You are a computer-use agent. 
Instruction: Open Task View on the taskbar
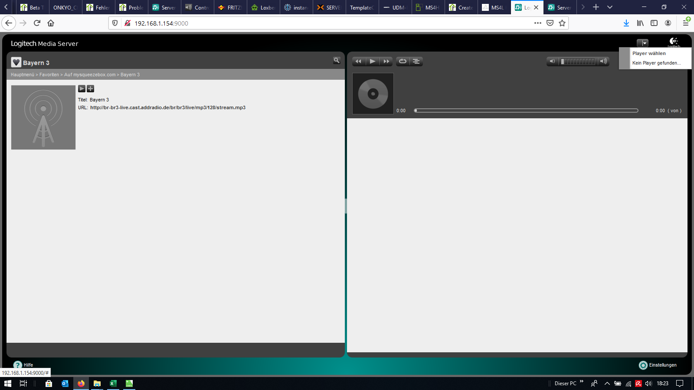pyautogui.click(x=23, y=383)
